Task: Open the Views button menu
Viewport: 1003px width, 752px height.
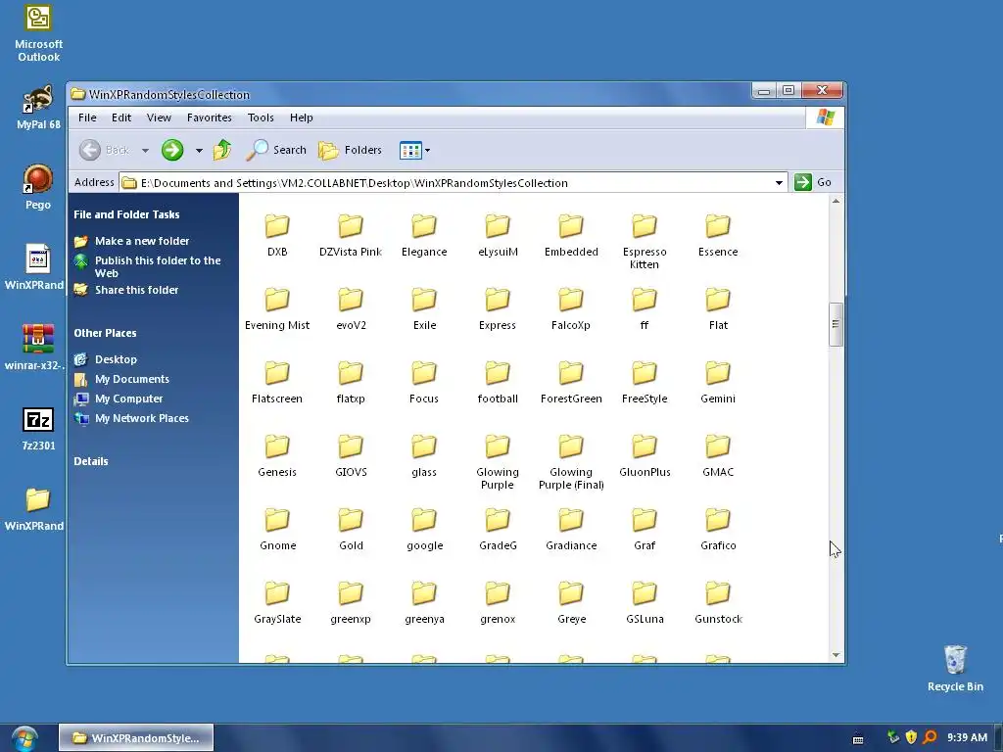Action: tap(414, 150)
